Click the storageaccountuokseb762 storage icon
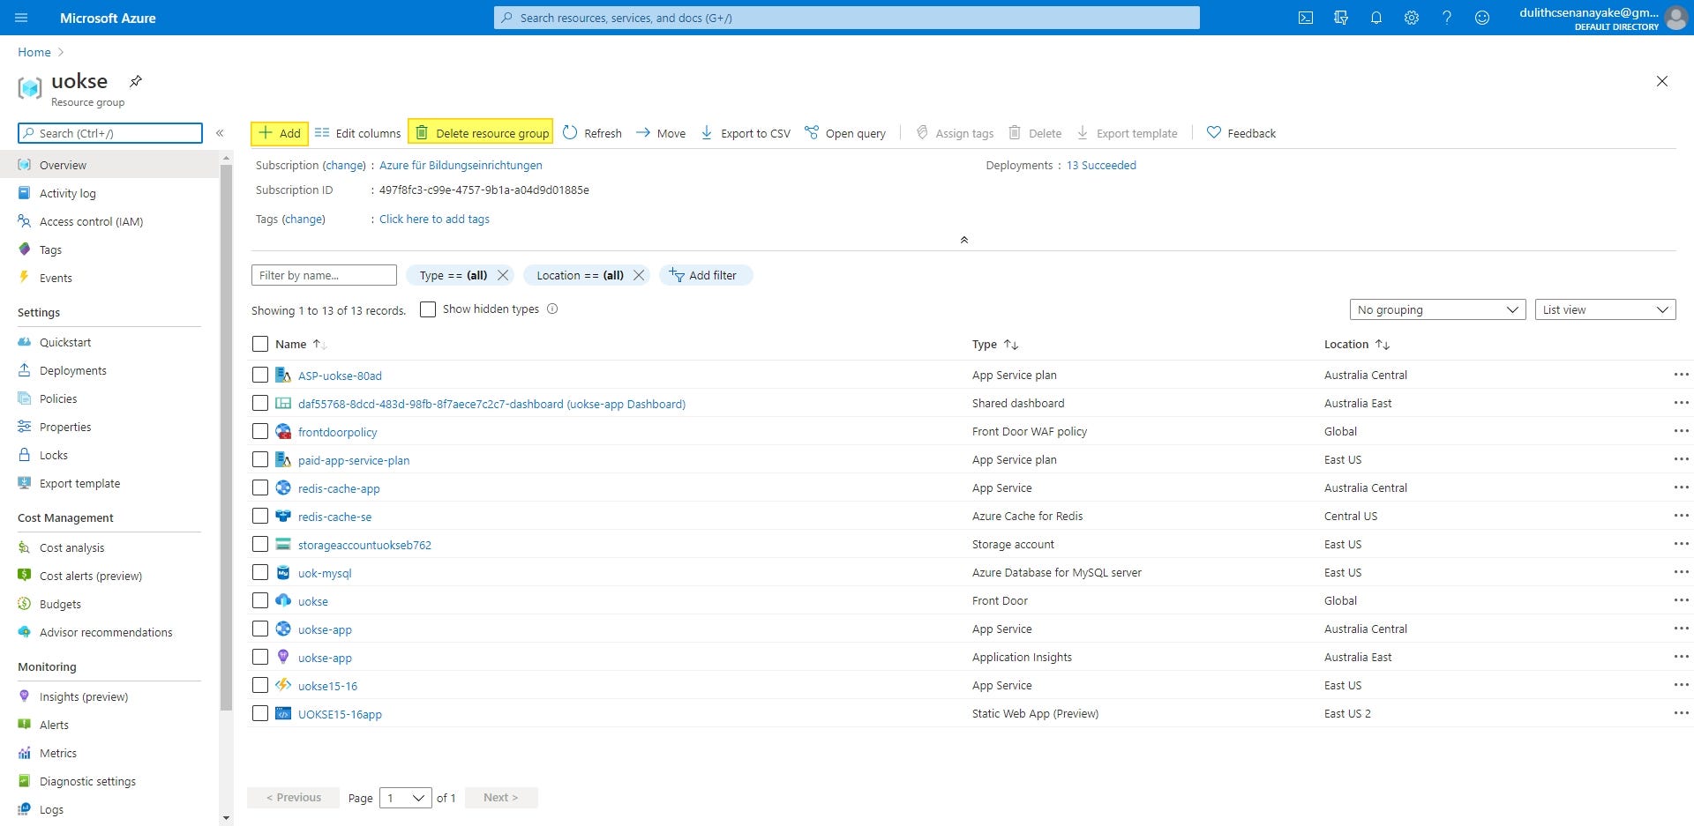Image resolution: width=1694 pixels, height=826 pixels. [283, 544]
